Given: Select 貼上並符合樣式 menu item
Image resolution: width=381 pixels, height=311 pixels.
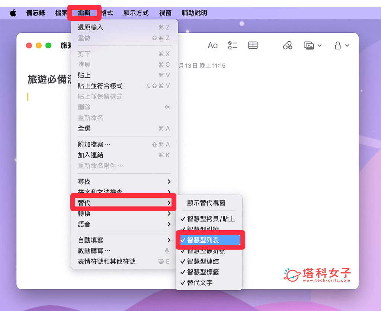Looking at the screenshot, I should 124,86.
